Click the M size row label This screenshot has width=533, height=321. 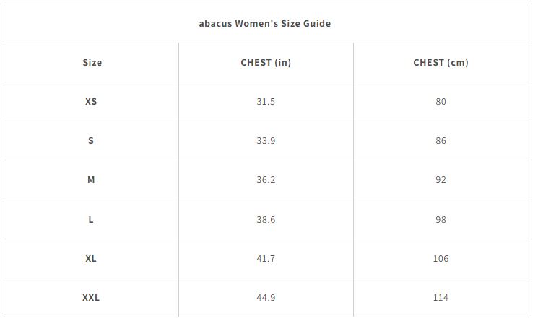pos(91,179)
